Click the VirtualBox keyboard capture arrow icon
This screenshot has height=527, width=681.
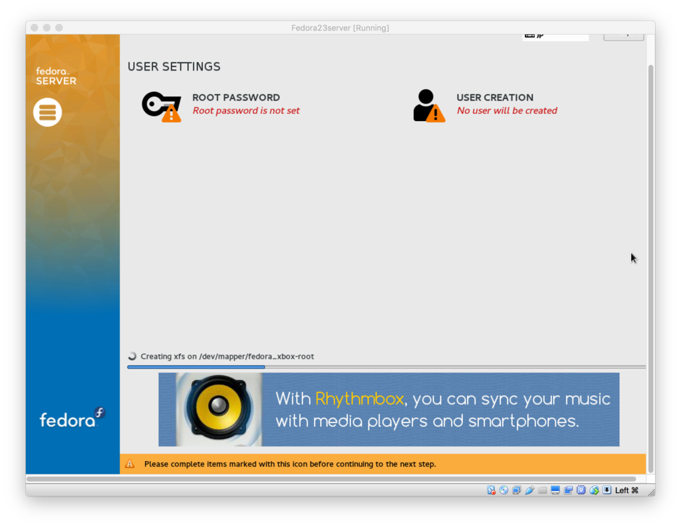click(x=607, y=490)
